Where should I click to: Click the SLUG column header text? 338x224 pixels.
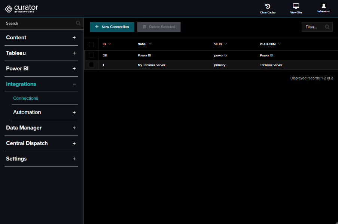click(218, 44)
